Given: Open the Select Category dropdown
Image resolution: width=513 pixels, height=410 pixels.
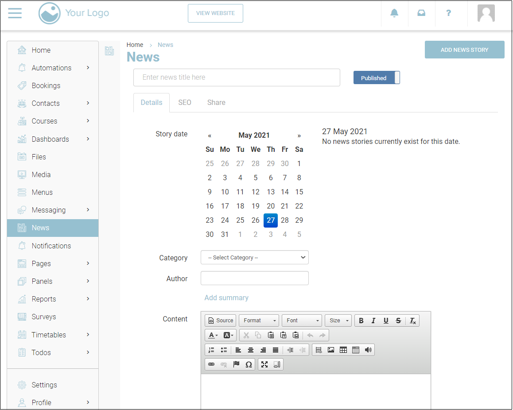Looking at the screenshot, I should click(x=254, y=257).
